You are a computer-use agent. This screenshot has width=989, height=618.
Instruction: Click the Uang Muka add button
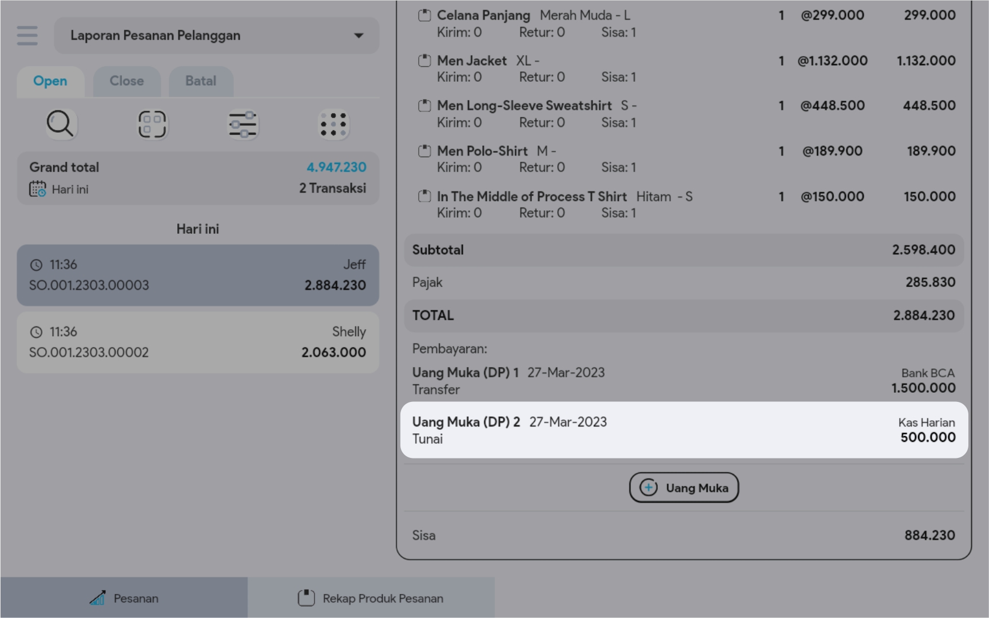(684, 488)
